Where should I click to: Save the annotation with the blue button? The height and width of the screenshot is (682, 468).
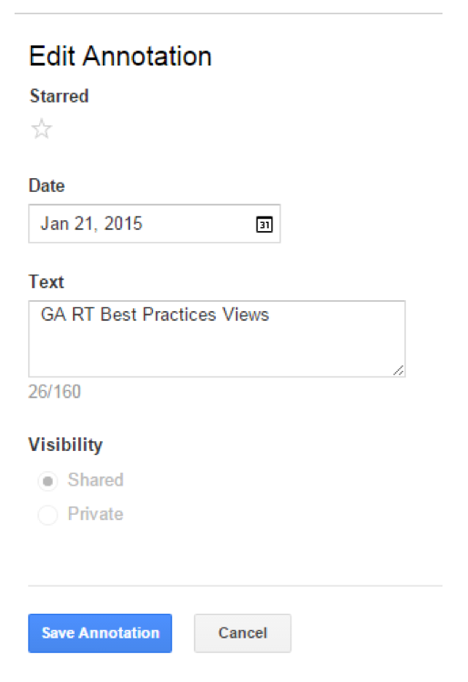tap(100, 633)
